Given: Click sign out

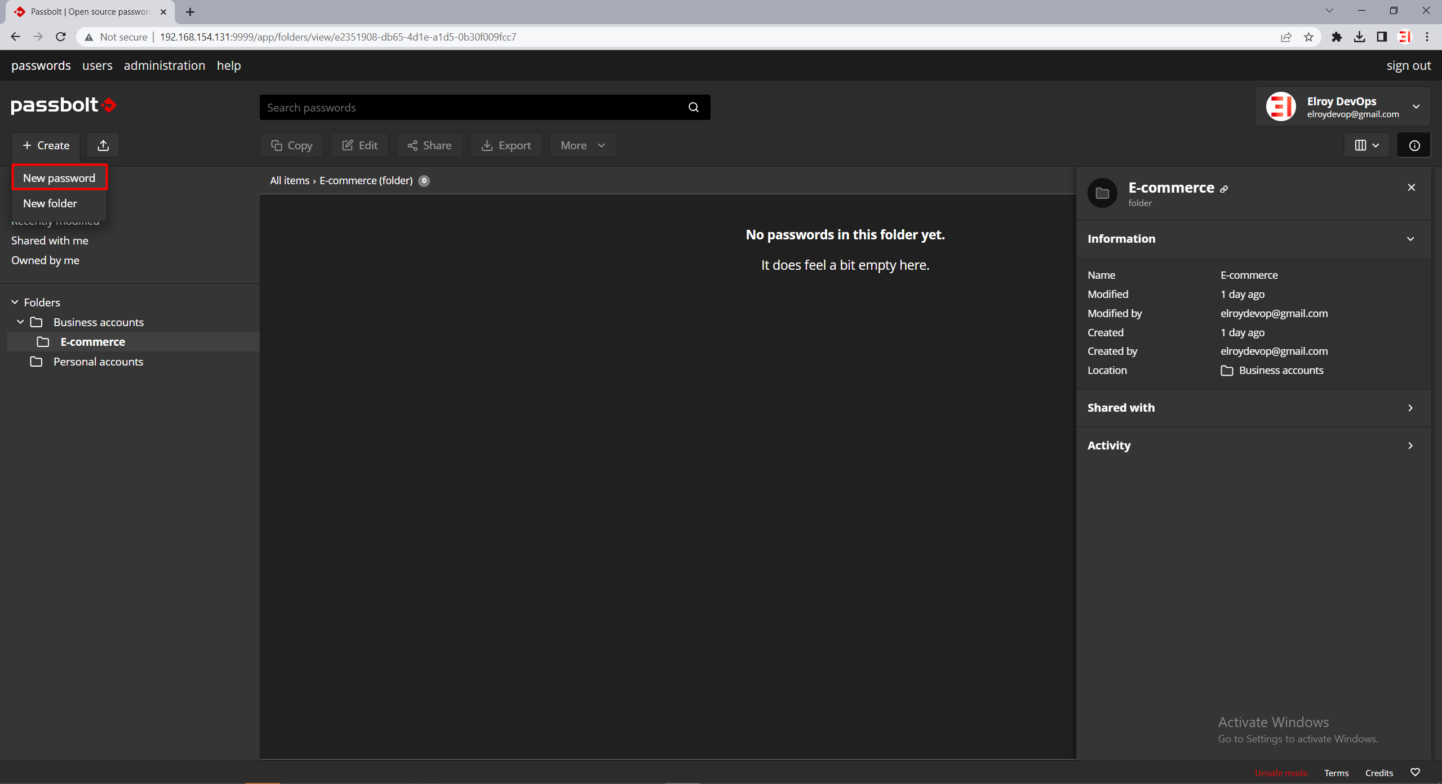Looking at the screenshot, I should (x=1408, y=66).
